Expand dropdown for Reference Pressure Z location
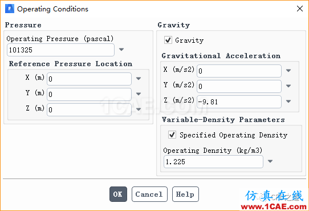The image size is (309, 211). tap(139, 109)
